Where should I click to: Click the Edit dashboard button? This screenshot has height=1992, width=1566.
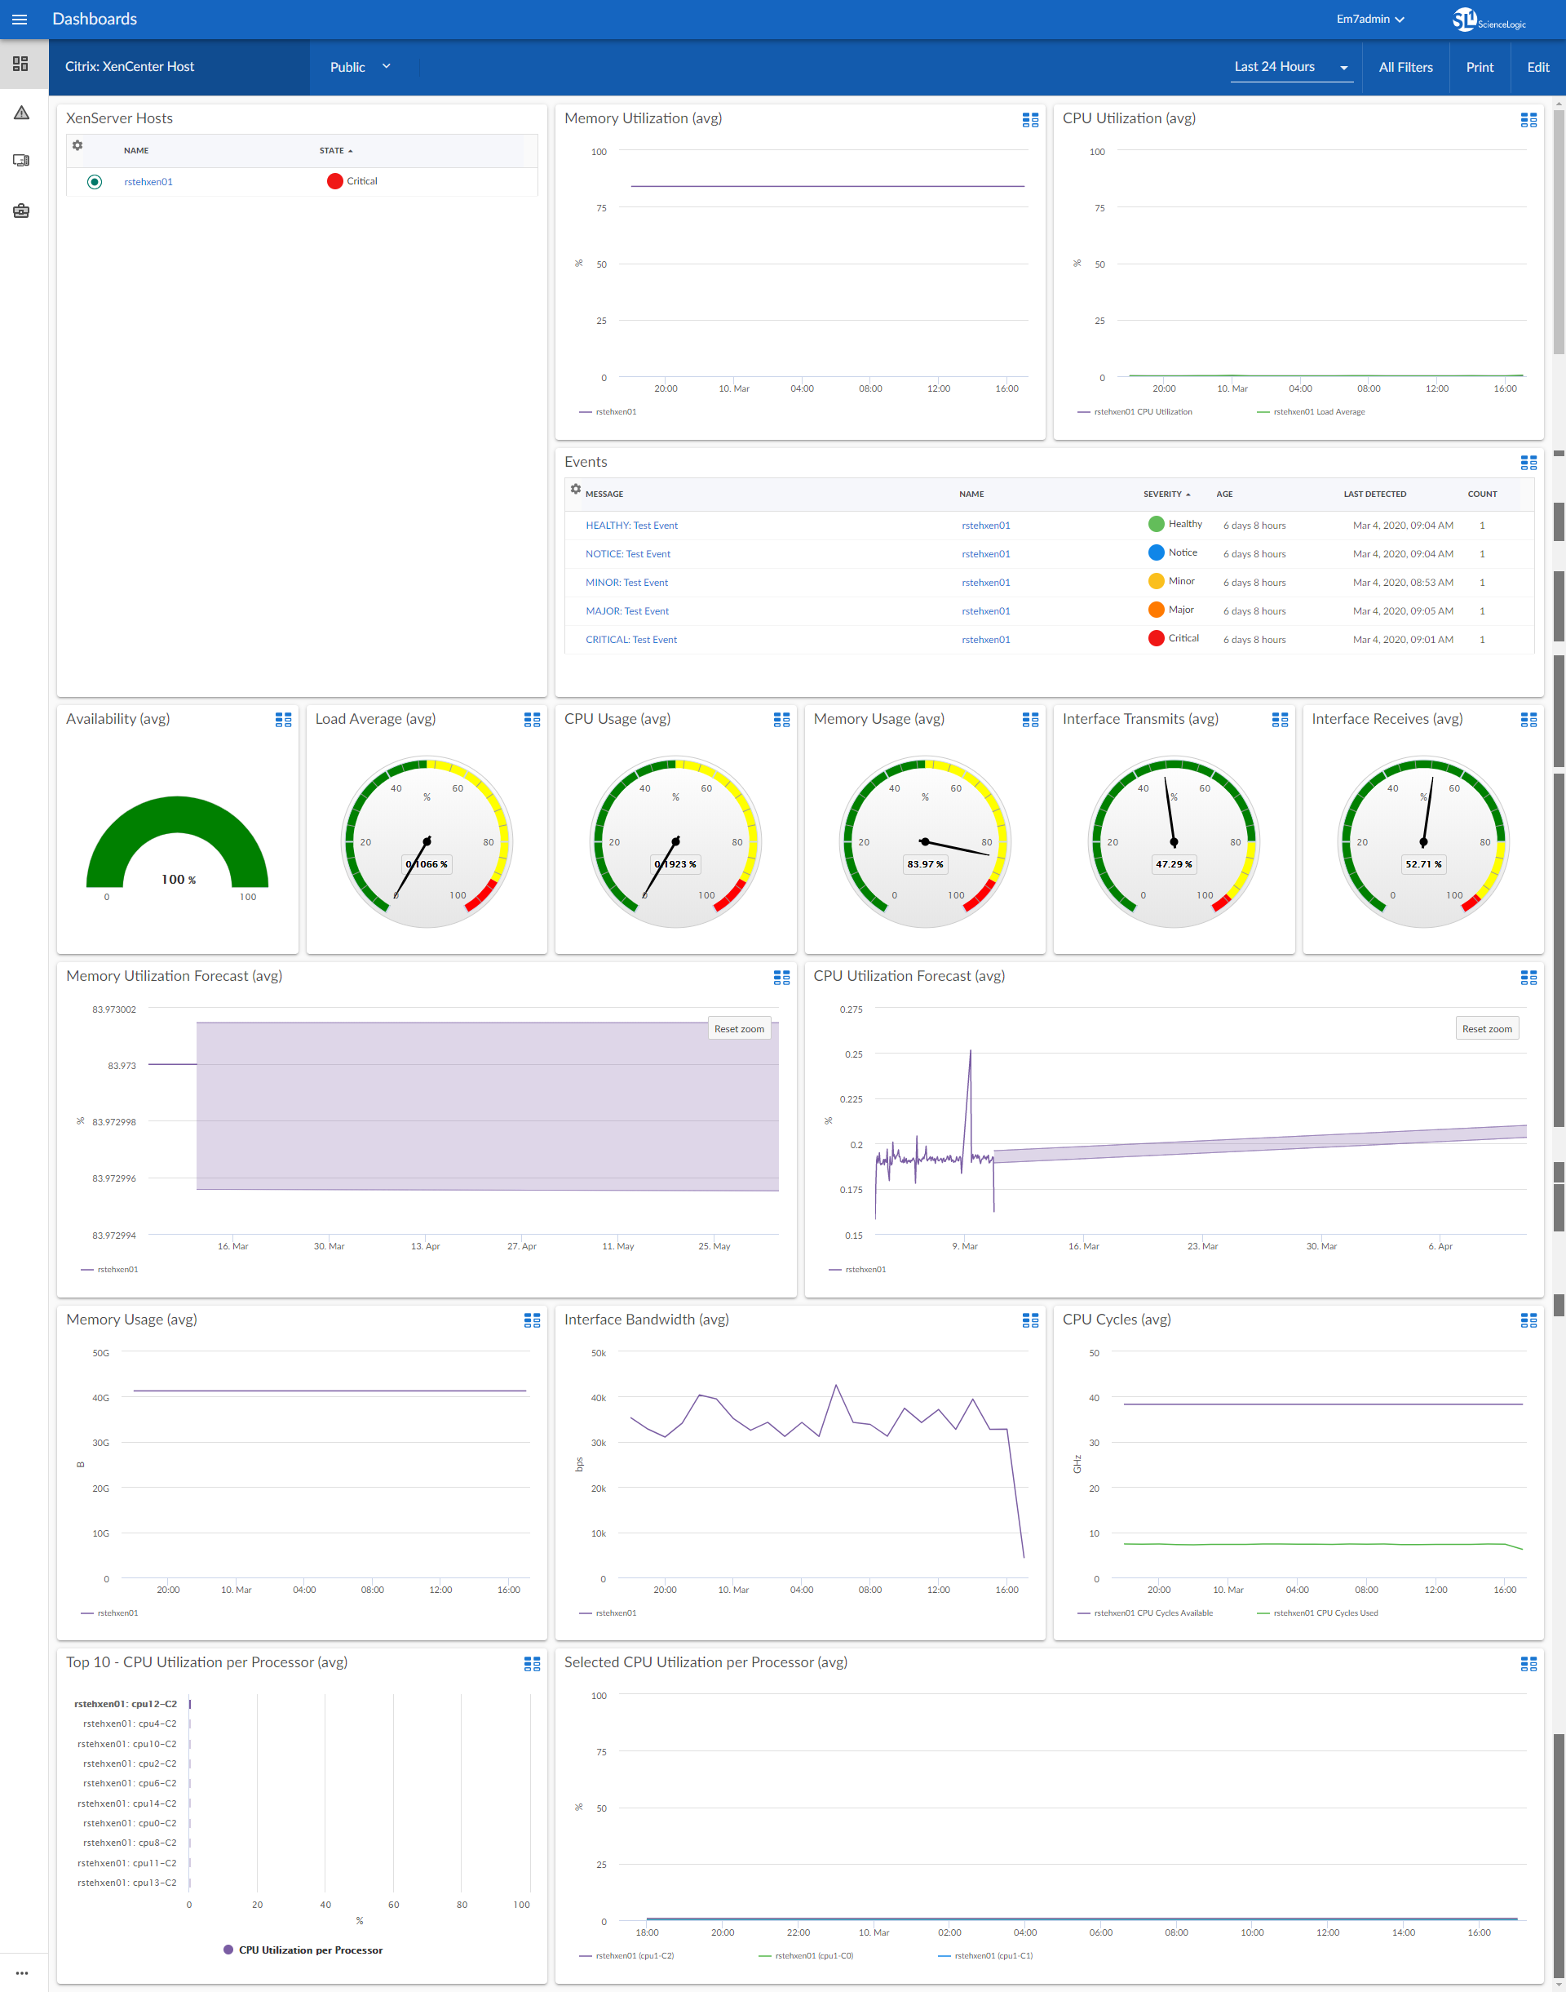point(1537,67)
